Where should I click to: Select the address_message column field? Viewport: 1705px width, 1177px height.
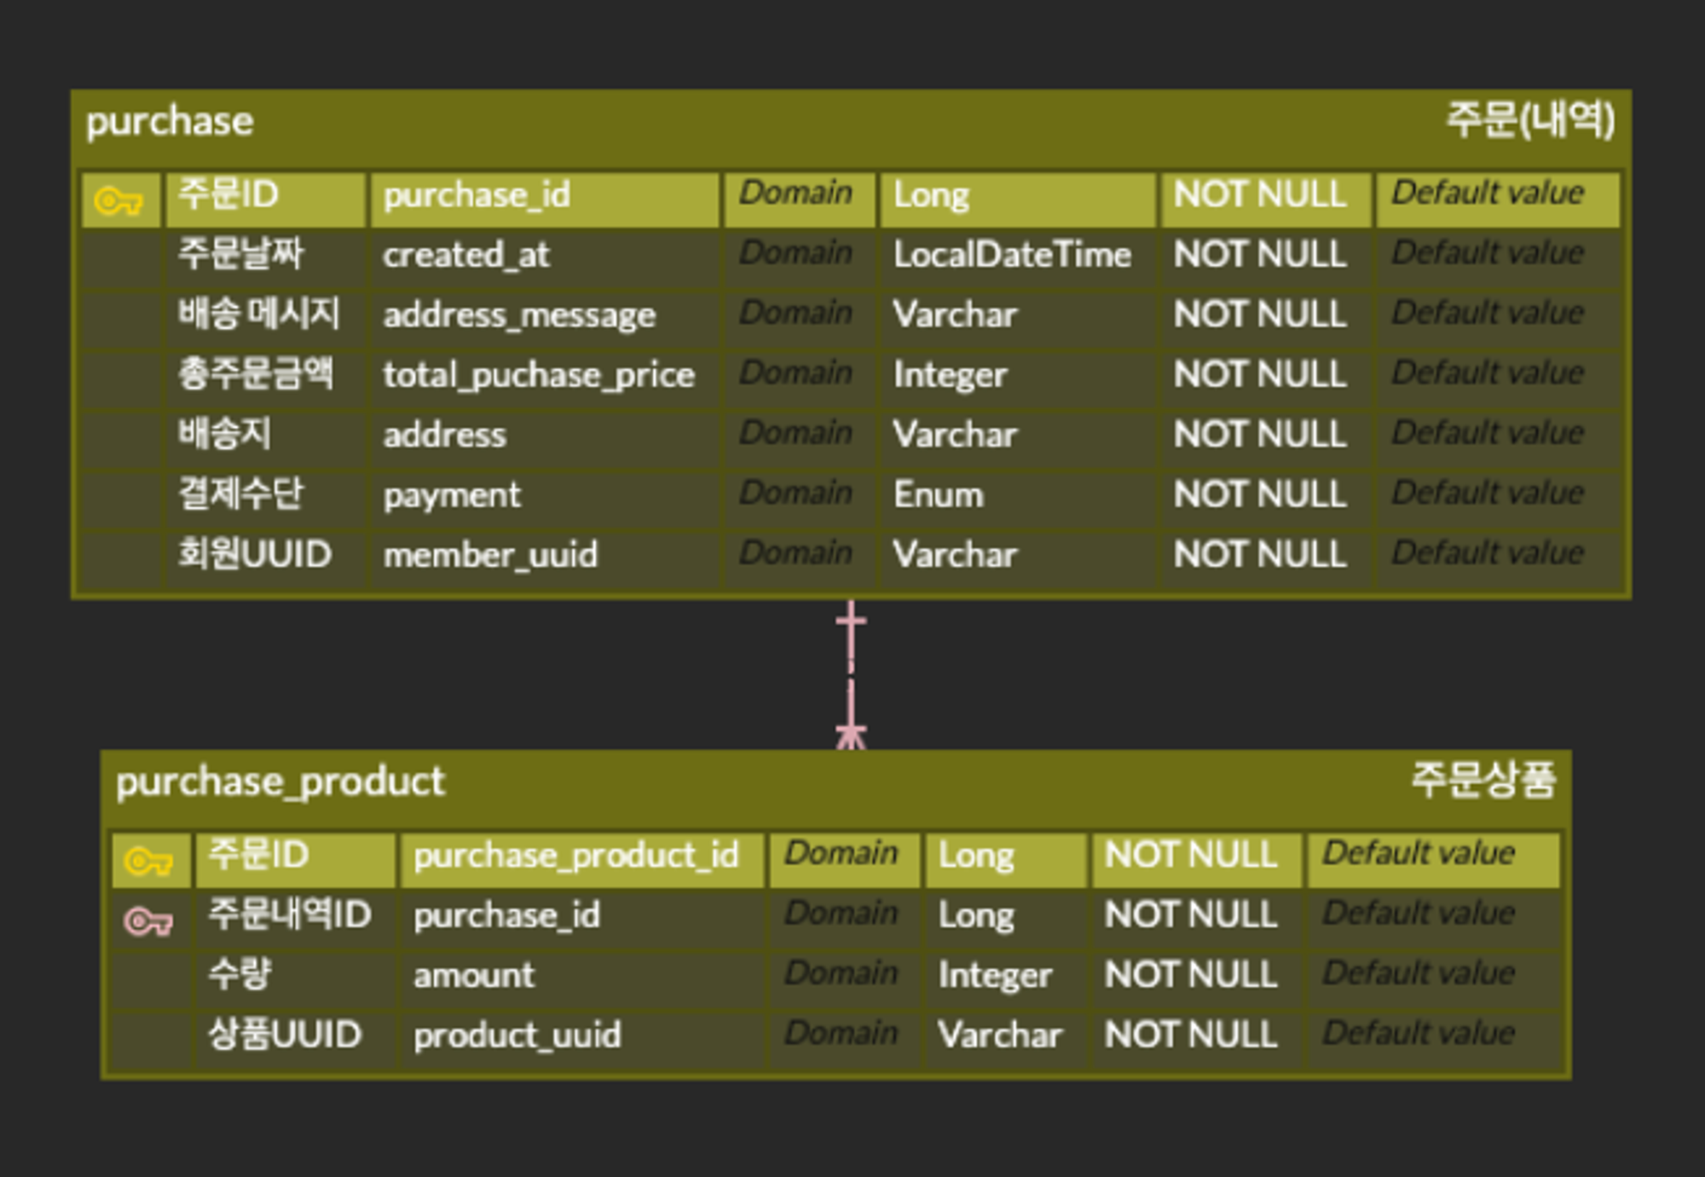pyautogui.click(x=519, y=315)
